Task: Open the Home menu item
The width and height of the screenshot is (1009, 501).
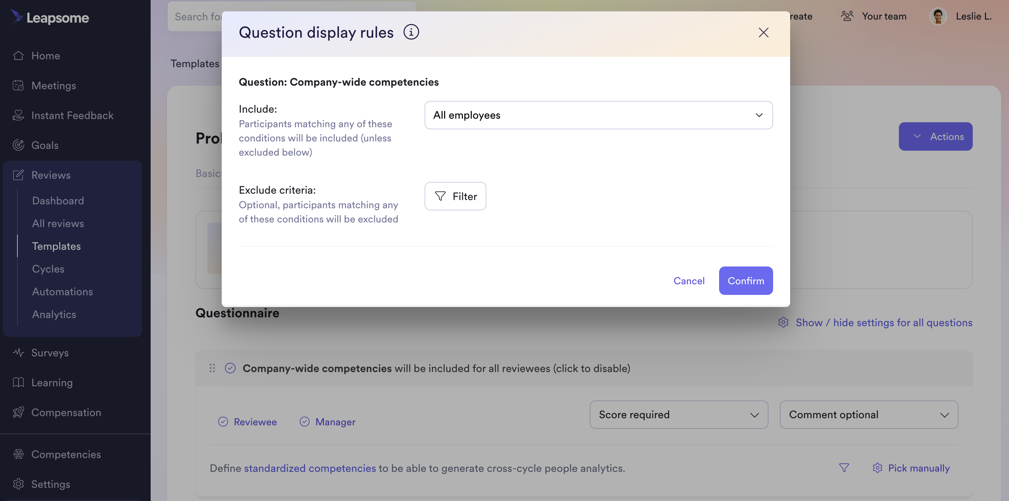Action: click(46, 56)
